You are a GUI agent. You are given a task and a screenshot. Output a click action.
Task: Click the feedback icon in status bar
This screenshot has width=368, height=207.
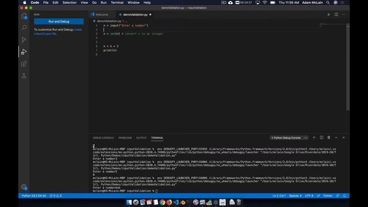pos(338,195)
